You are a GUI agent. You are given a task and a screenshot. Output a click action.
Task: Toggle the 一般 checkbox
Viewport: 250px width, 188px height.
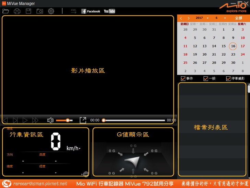coord(206,79)
